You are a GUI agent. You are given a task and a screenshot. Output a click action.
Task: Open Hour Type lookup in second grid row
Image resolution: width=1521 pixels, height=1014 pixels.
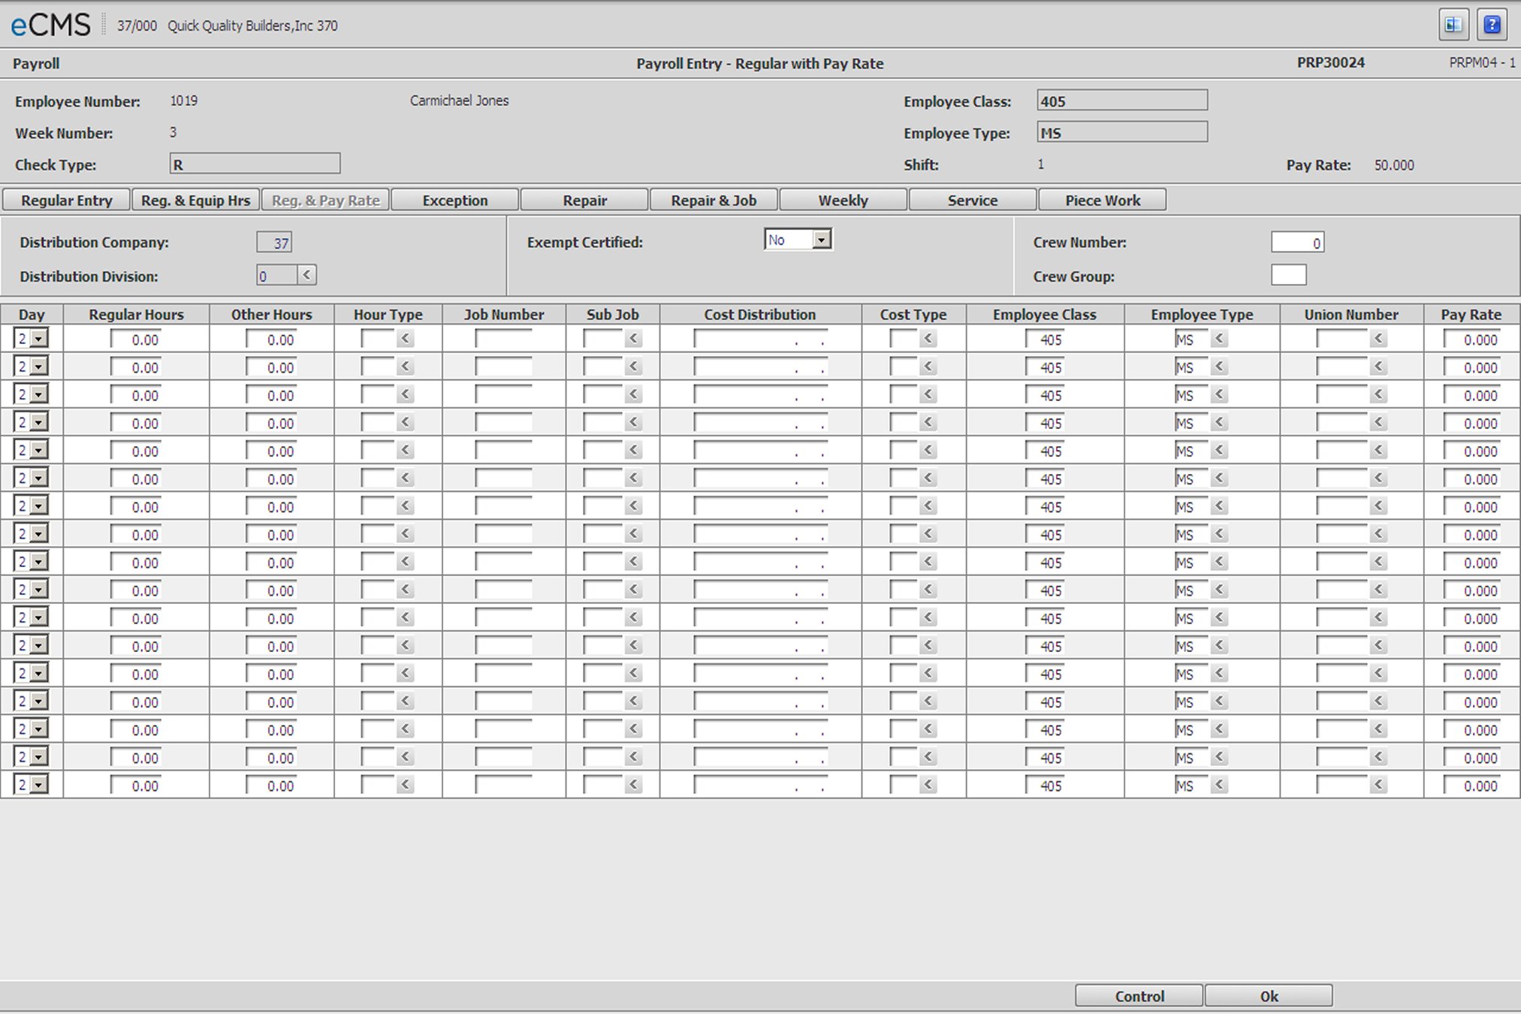click(x=406, y=367)
